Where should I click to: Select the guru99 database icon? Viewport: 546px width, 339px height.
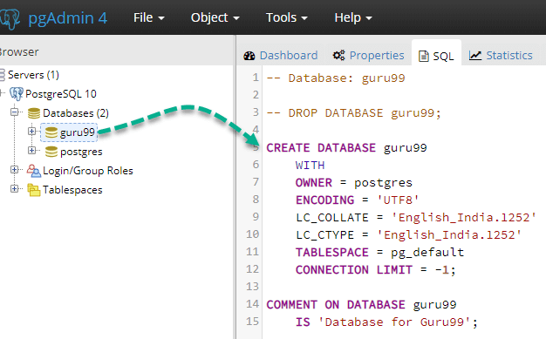click(x=51, y=132)
